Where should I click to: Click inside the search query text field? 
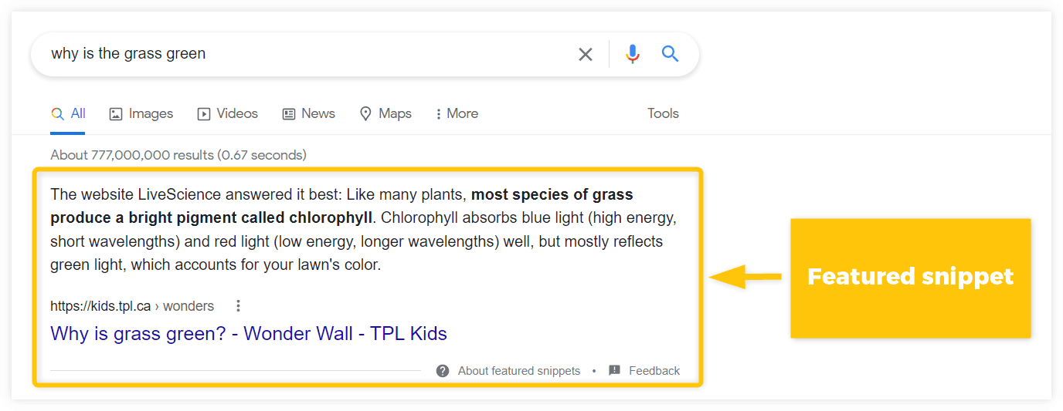pyautogui.click(x=309, y=54)
